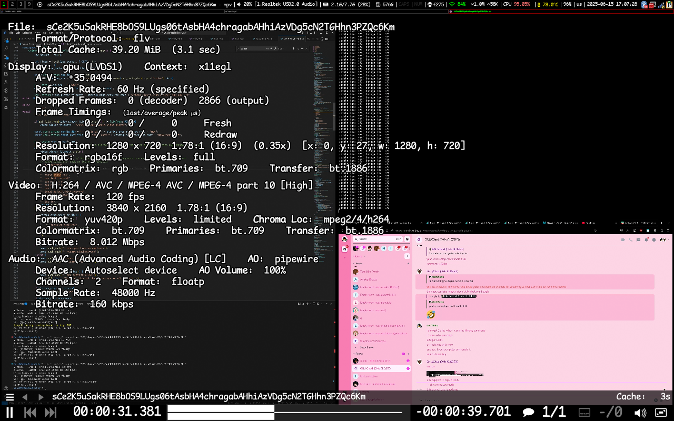The width and height of the screenshot is (674, 421).
Task: Click the elapsed time 00:00:31.381
Action: tap(117, 412)
